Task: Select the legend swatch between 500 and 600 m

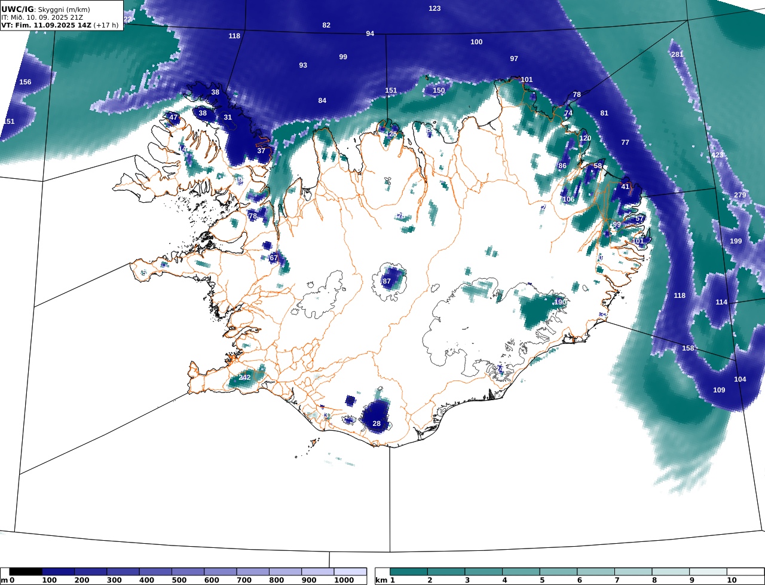Action: click(188, 572)
